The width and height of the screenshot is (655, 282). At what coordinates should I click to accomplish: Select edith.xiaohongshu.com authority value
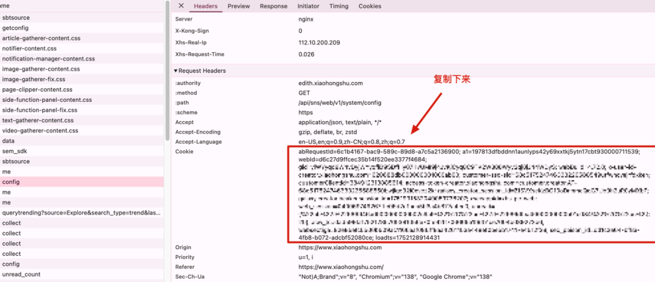tap(331, 82)
